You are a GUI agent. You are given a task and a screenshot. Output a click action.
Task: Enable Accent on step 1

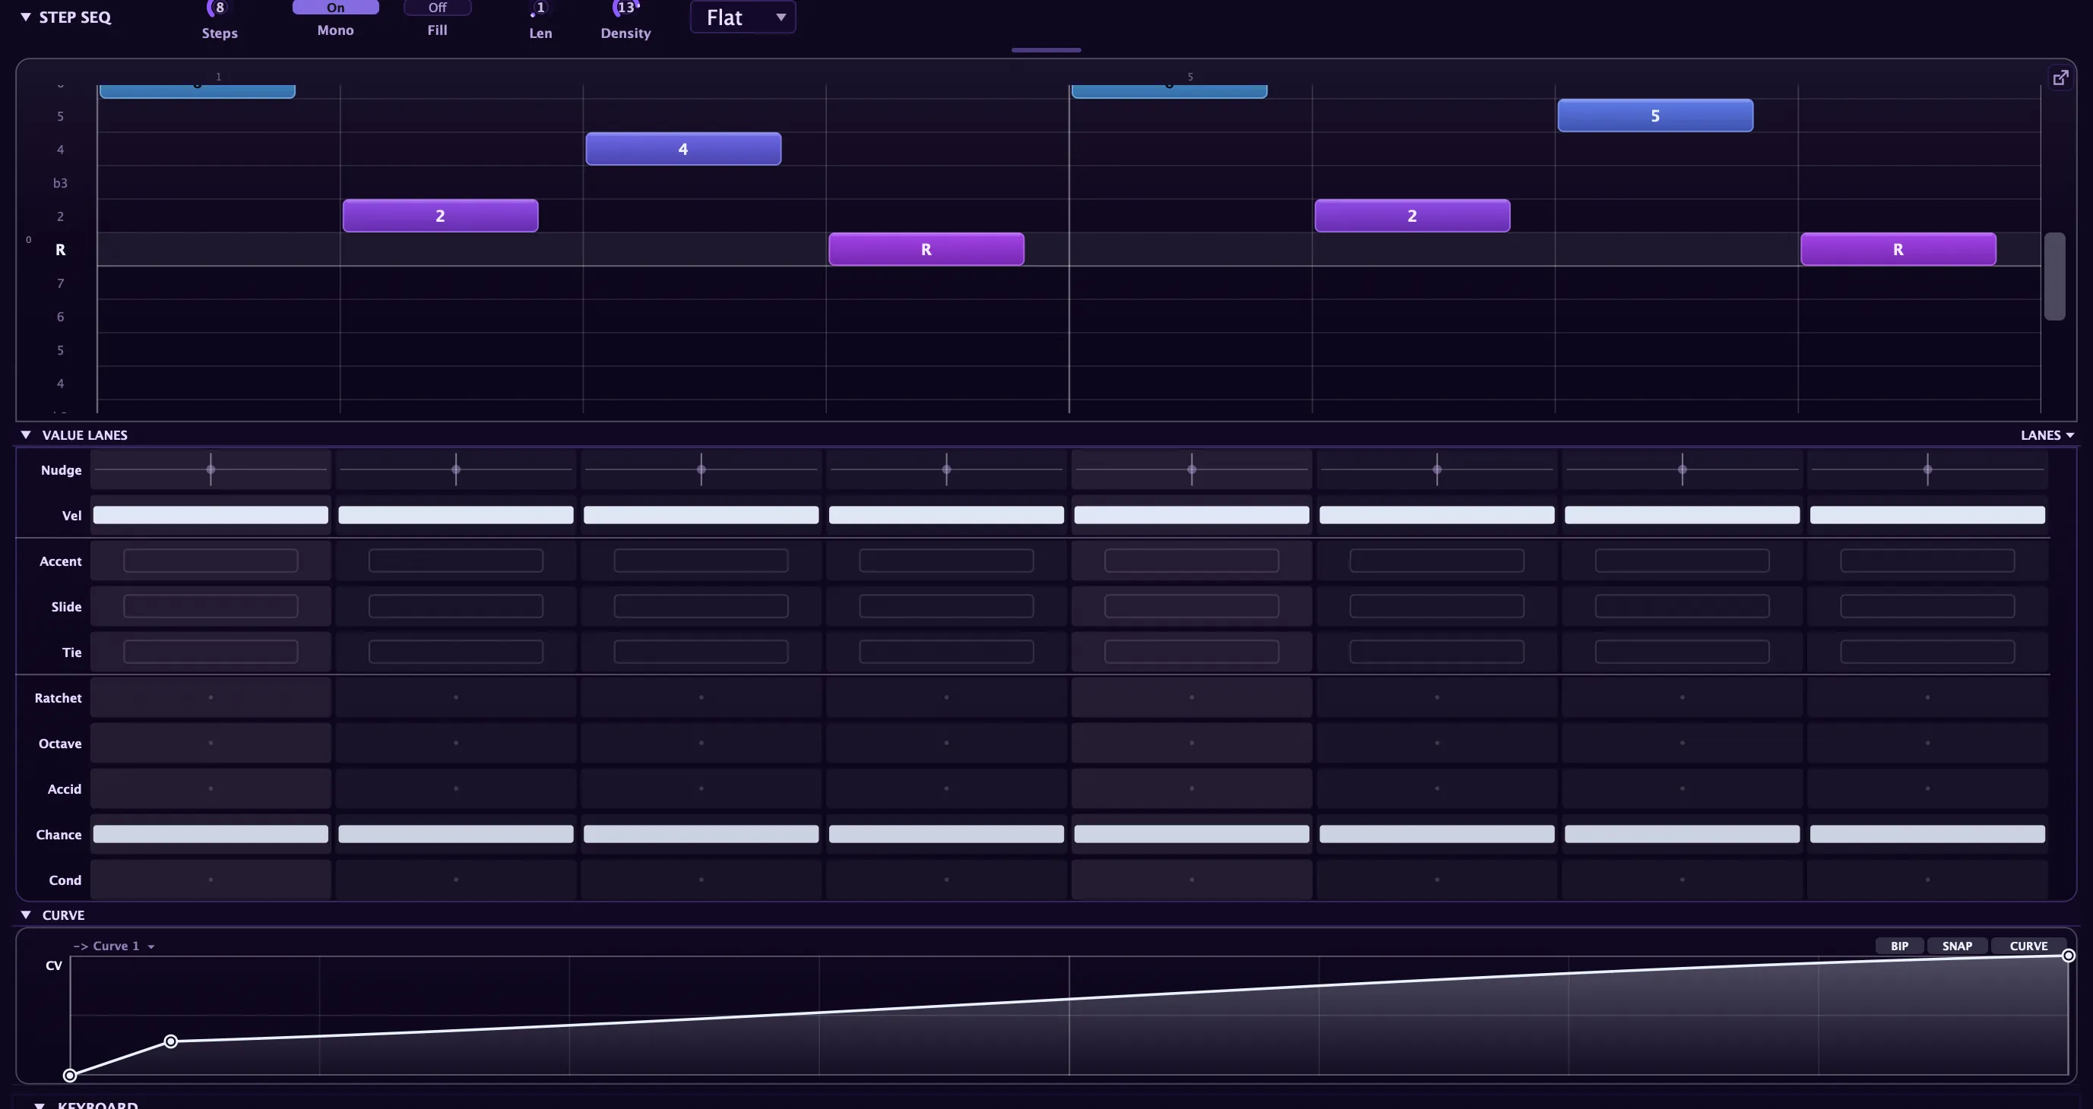211,561
